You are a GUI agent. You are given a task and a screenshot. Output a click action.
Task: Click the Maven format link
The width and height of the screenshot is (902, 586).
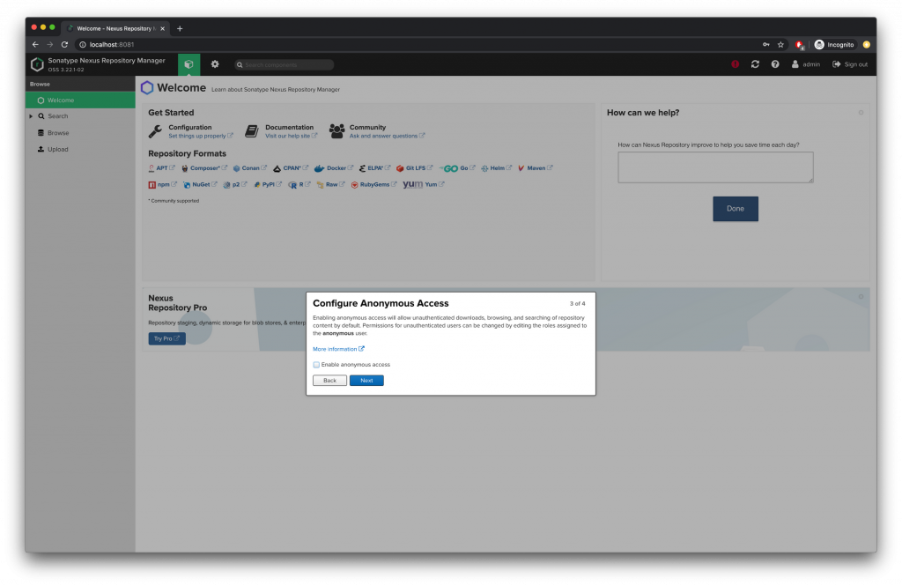pos(535,168)
